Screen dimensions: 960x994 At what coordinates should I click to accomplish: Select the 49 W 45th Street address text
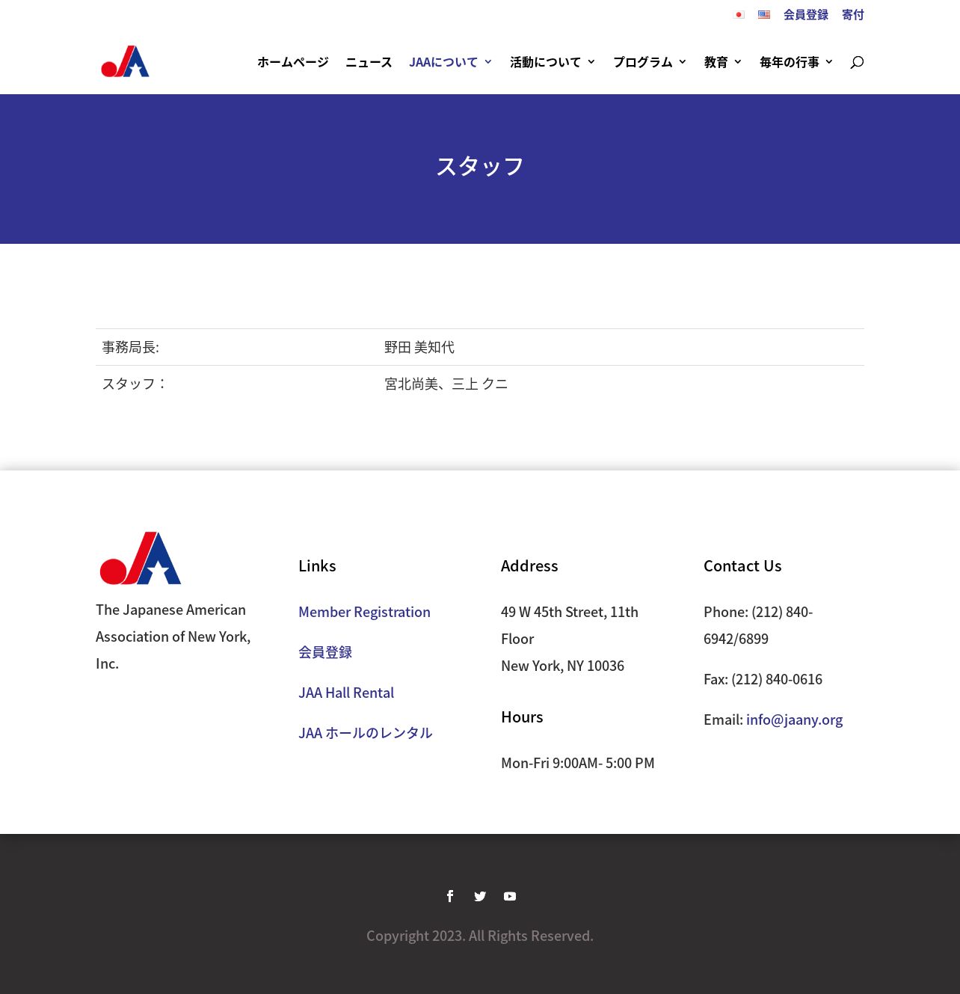(x=570, y=625)
